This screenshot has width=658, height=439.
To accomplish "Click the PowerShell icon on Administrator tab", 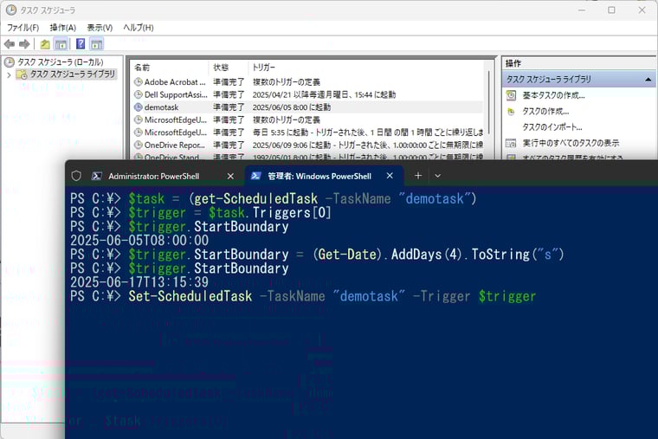I will 96,177.
